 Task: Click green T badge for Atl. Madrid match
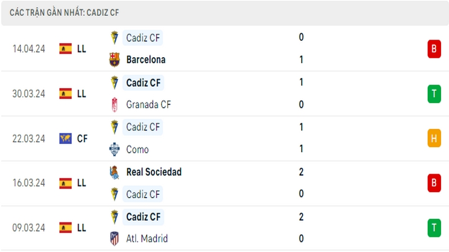[x=434, y=228]
